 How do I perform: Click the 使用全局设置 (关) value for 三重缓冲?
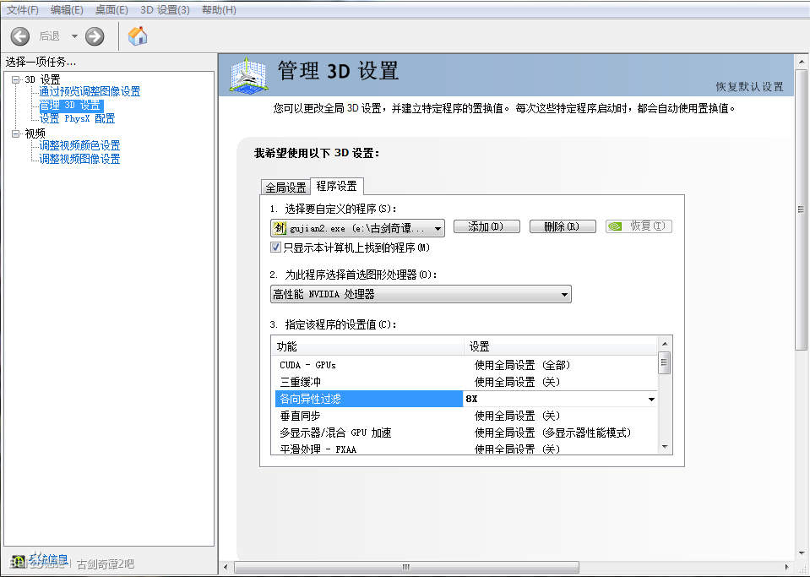coord(517,382)
